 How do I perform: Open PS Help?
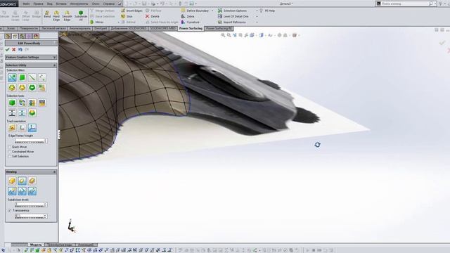267,11
